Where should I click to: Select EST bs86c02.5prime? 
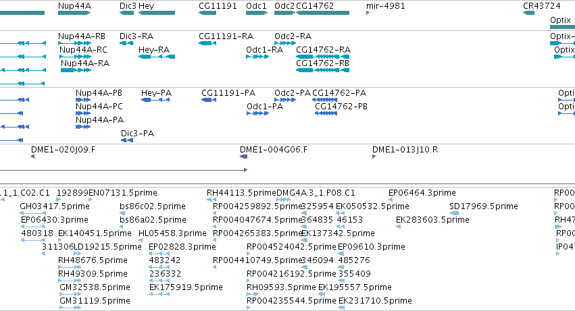click(x=122, y=213)
